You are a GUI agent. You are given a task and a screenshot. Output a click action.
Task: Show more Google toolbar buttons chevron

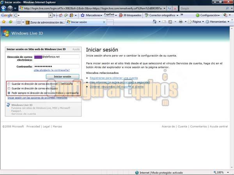click(182, 15)
